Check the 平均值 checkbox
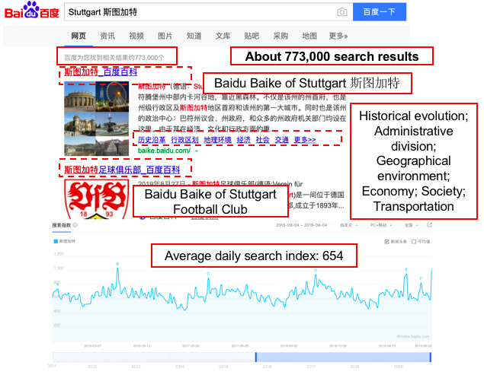Screen dimensions: 484x378 coord(414,242)
